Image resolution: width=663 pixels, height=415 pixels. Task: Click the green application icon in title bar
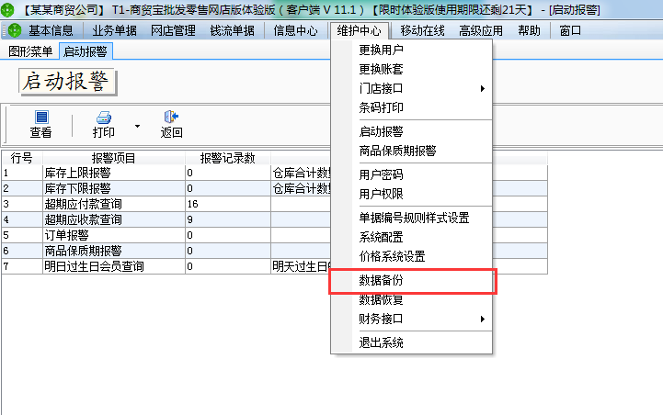pos(7,9)
